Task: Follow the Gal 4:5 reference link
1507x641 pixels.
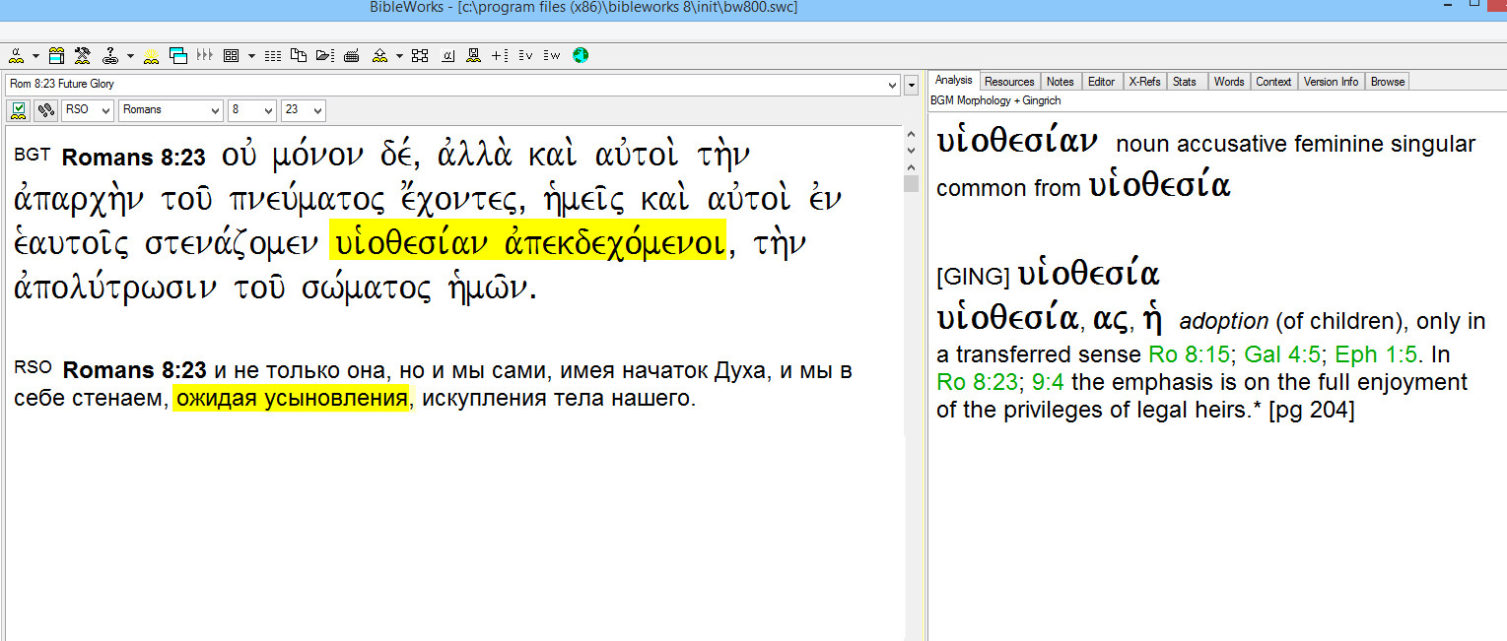Action: click(1282, 353)
